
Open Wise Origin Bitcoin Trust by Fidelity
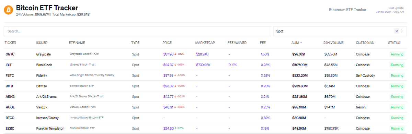tap(92, 76)
